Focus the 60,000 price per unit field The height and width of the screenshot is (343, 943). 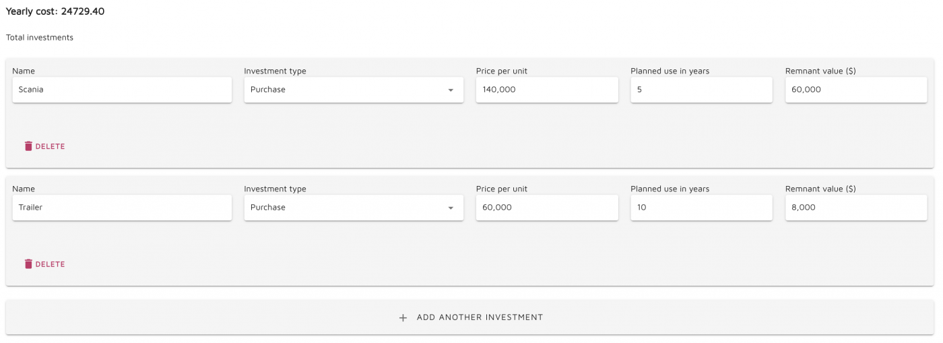547,208
